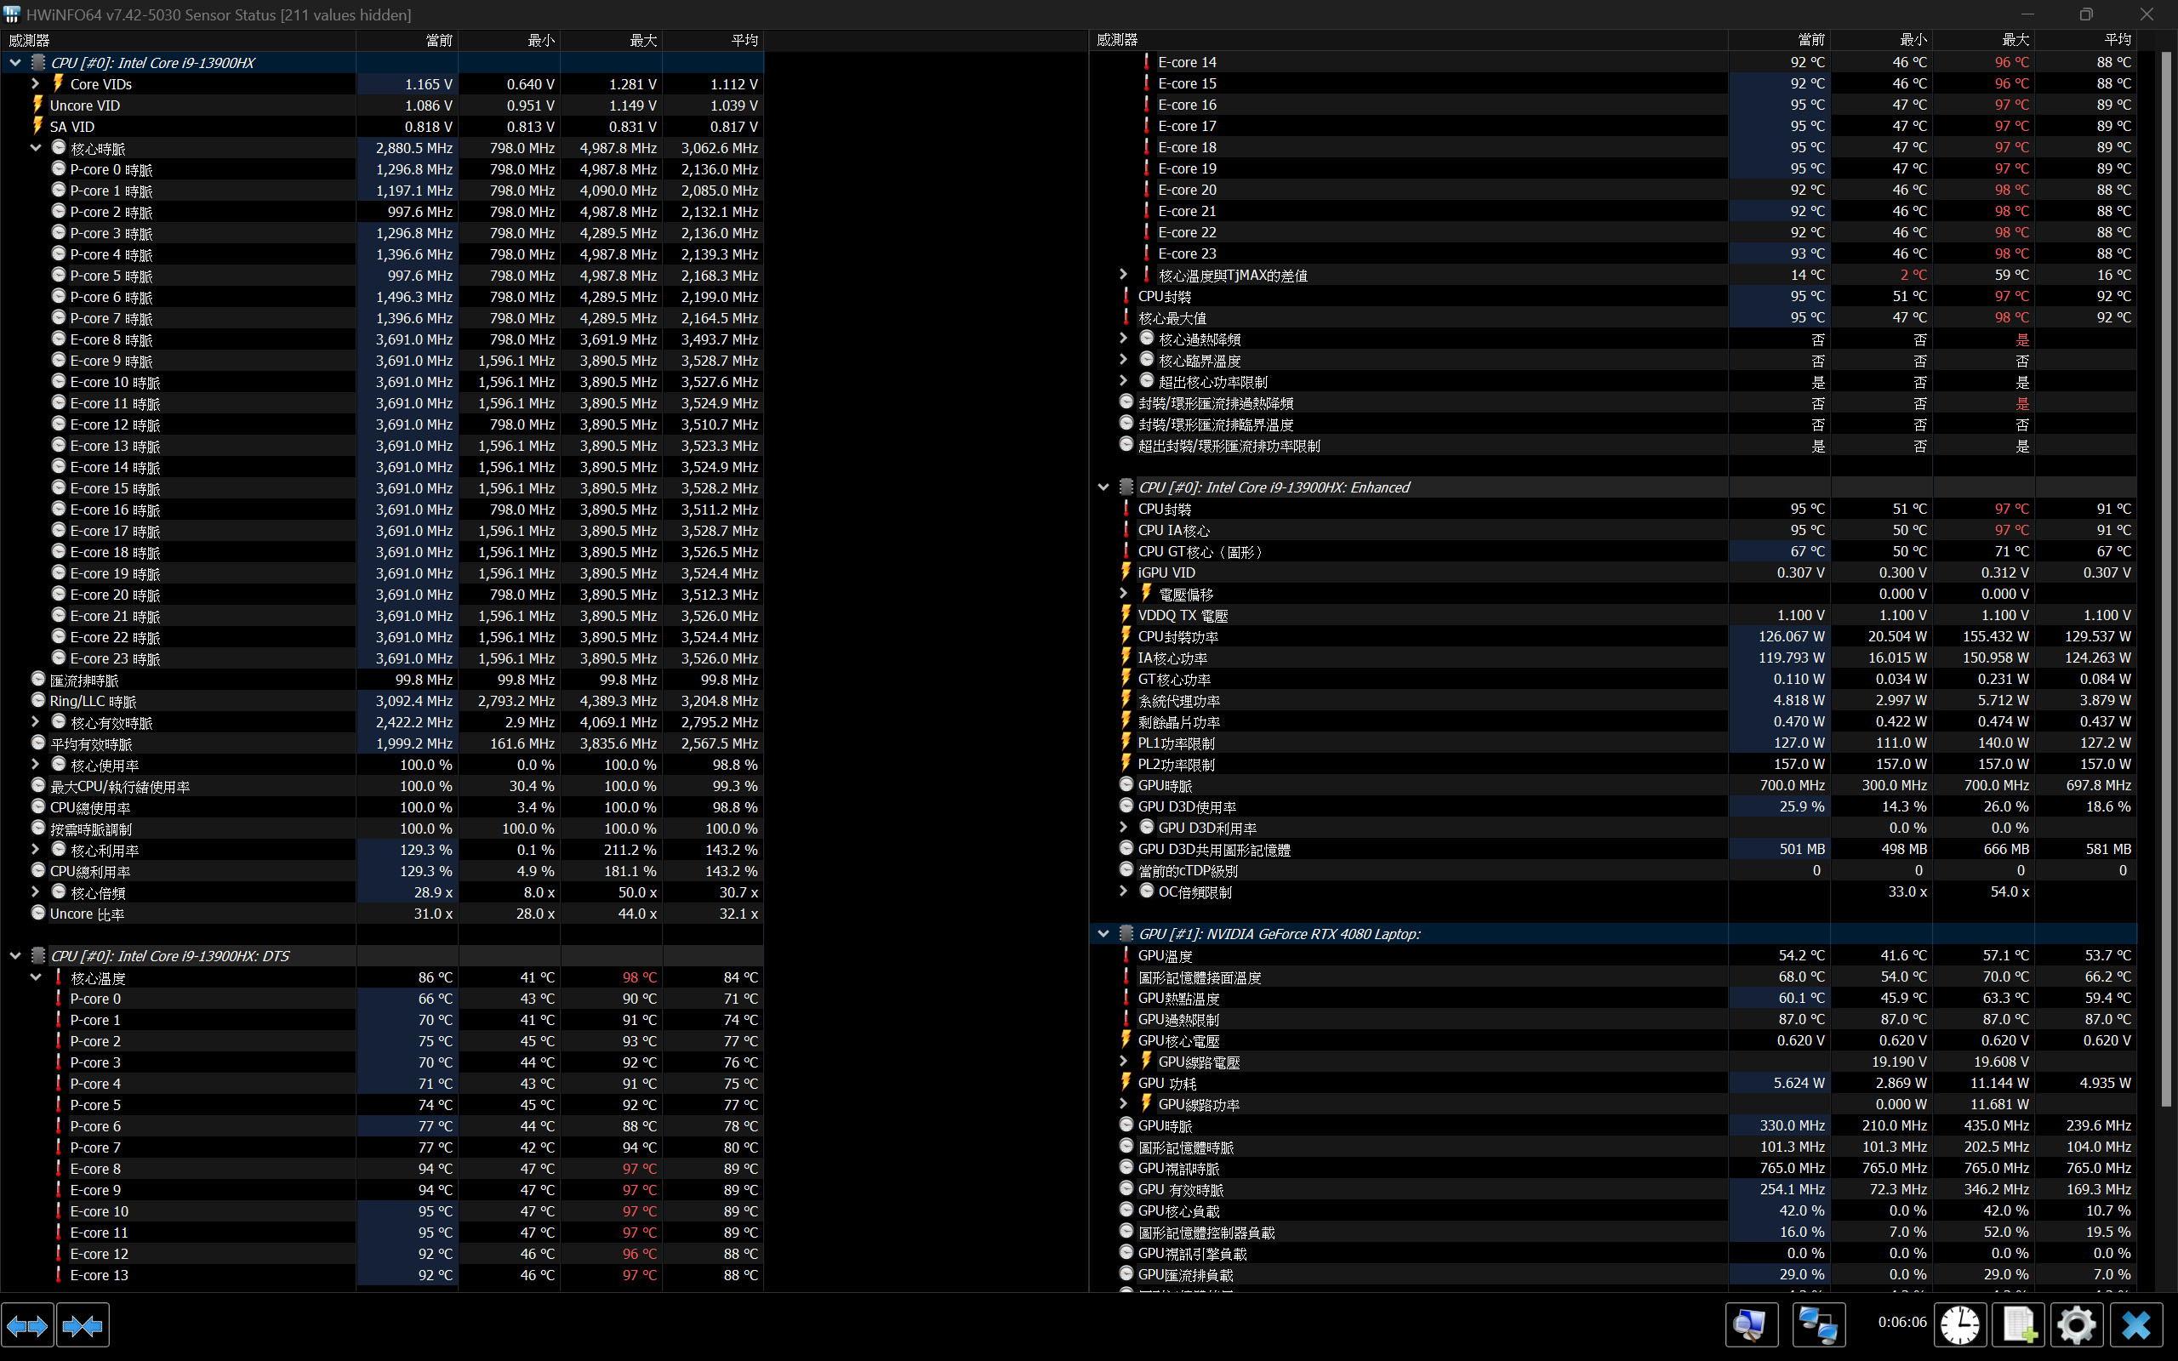Select the 按需時脈調制 row
This screenshot has height=1361, width=2178.
click(383, 829)
